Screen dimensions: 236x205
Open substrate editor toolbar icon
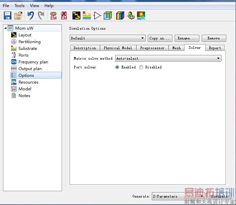[87, 16]
